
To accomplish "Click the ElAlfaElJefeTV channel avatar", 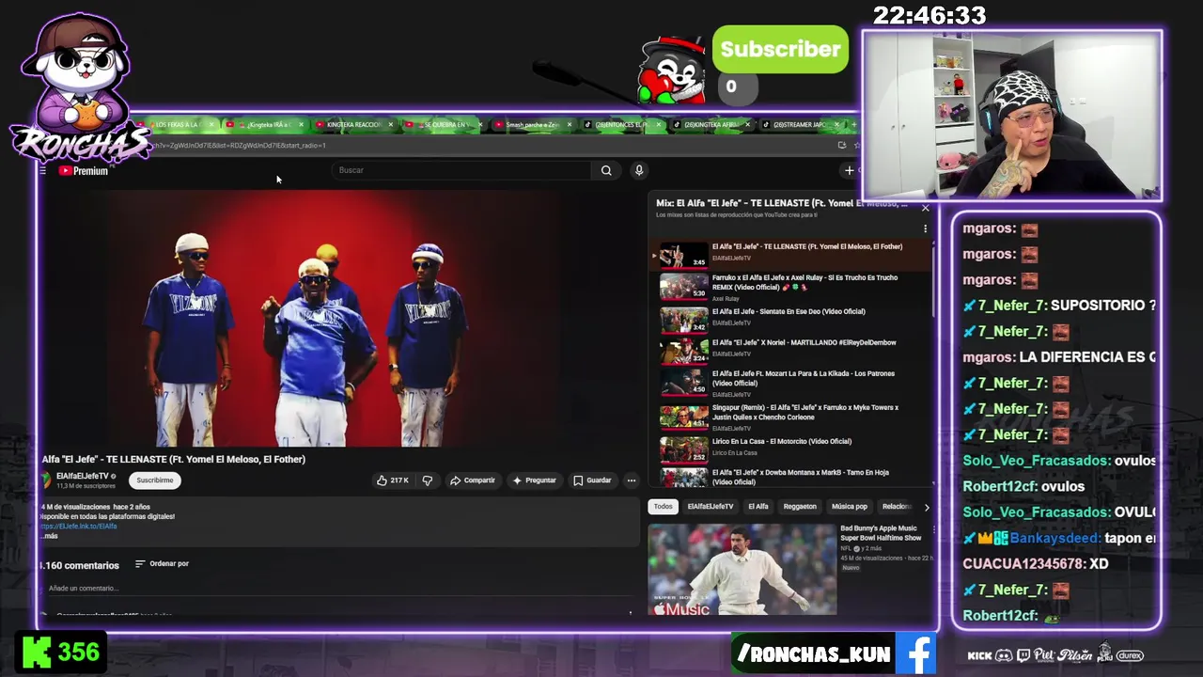I will (45, 480).
